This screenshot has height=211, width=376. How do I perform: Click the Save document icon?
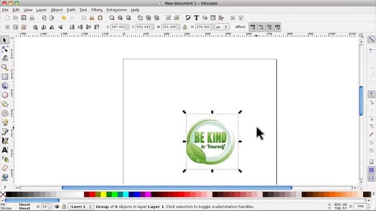coord(23,18)
